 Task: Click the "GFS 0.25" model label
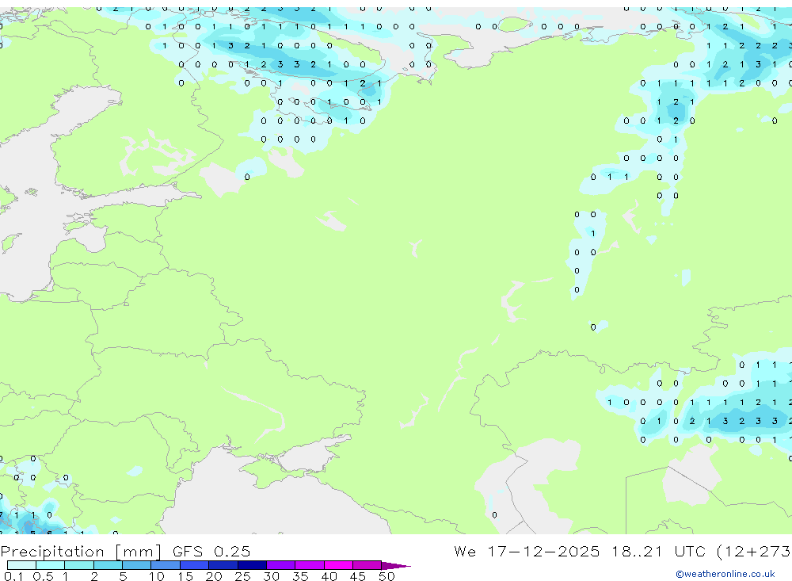(x=211, y=551)
